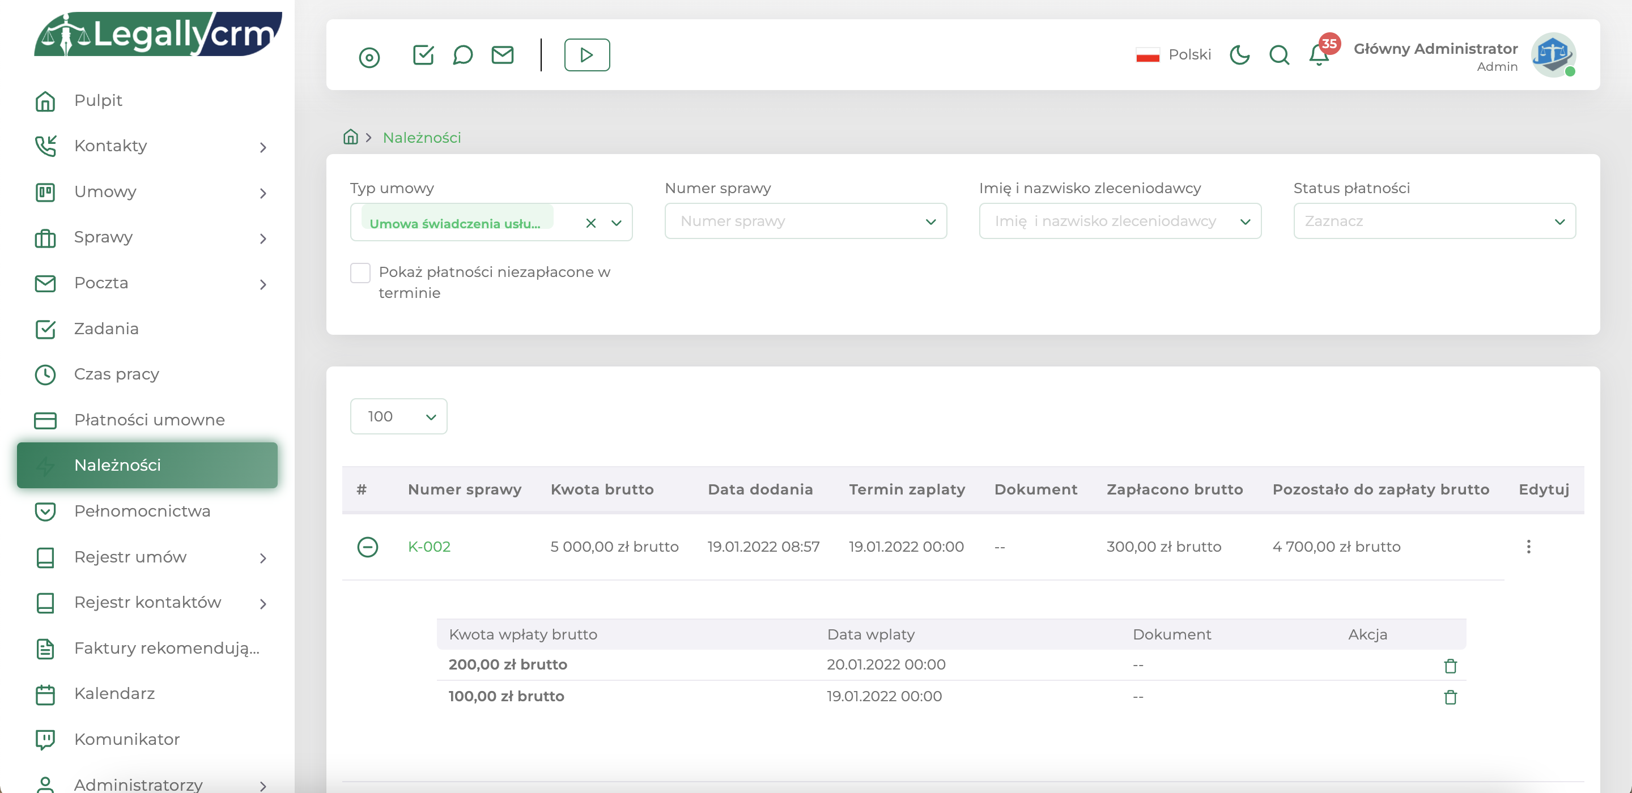Check 'Pokaż płatności niezapłacone w terminie' checkbox

[360, 273]
